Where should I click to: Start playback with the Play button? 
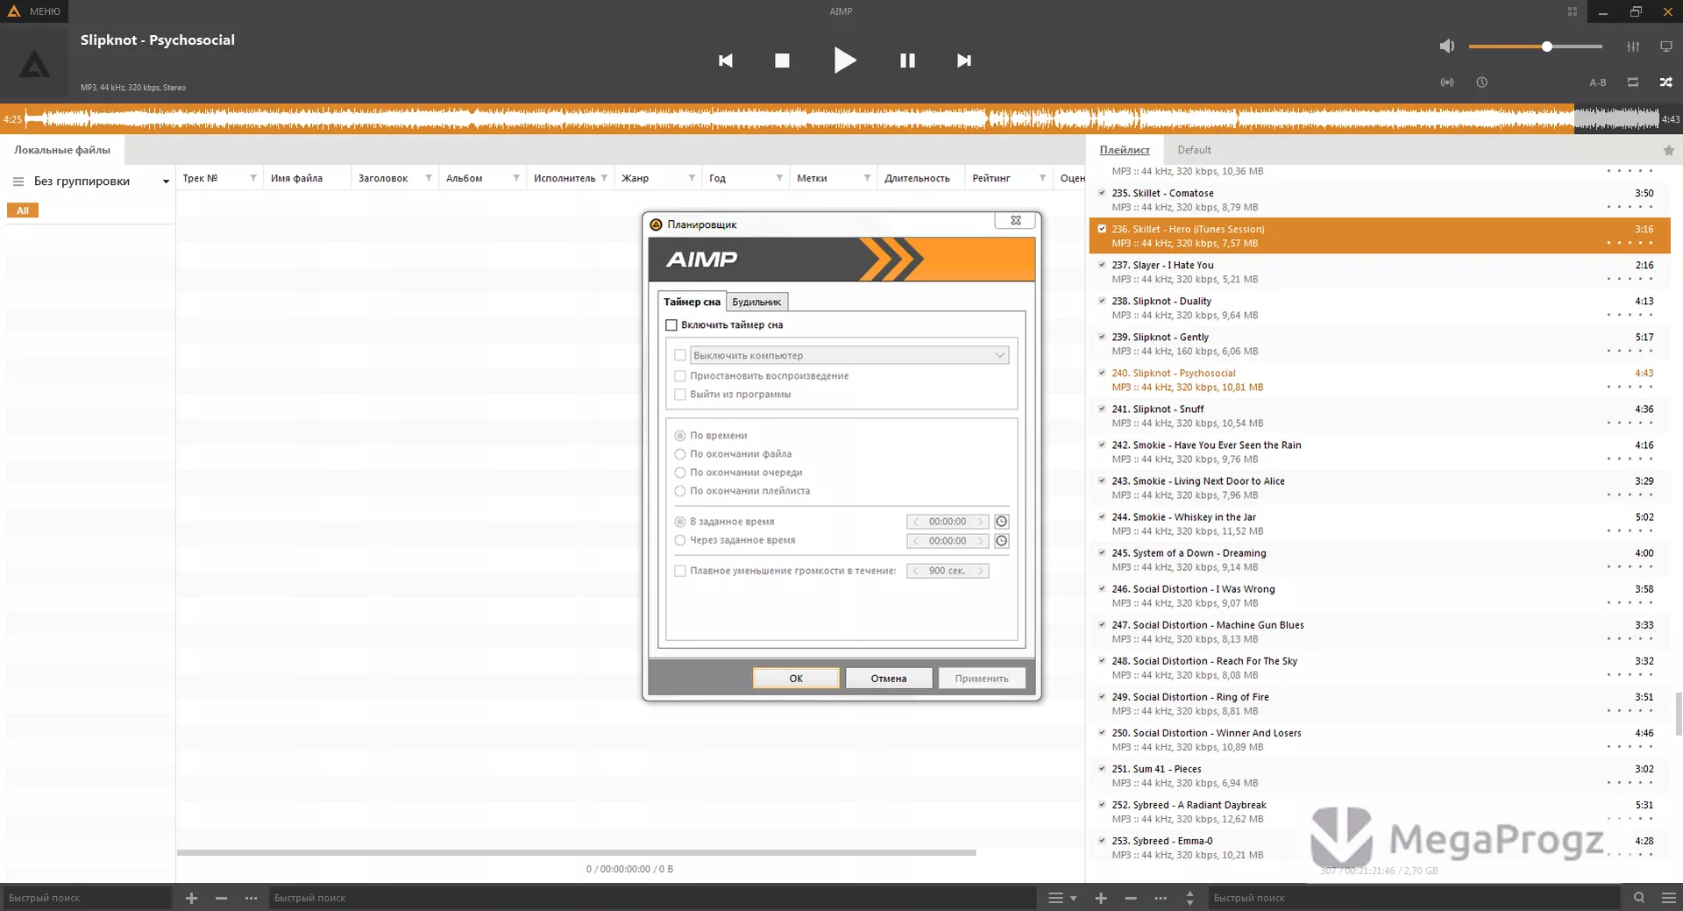(844, 60)
